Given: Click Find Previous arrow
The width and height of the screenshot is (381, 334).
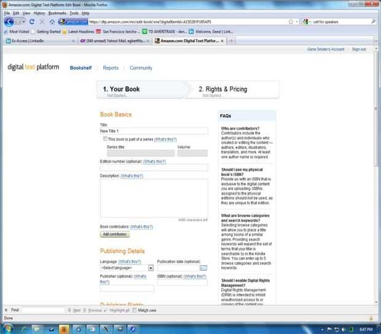Looking at the screenshot, I should coord(93,311).
